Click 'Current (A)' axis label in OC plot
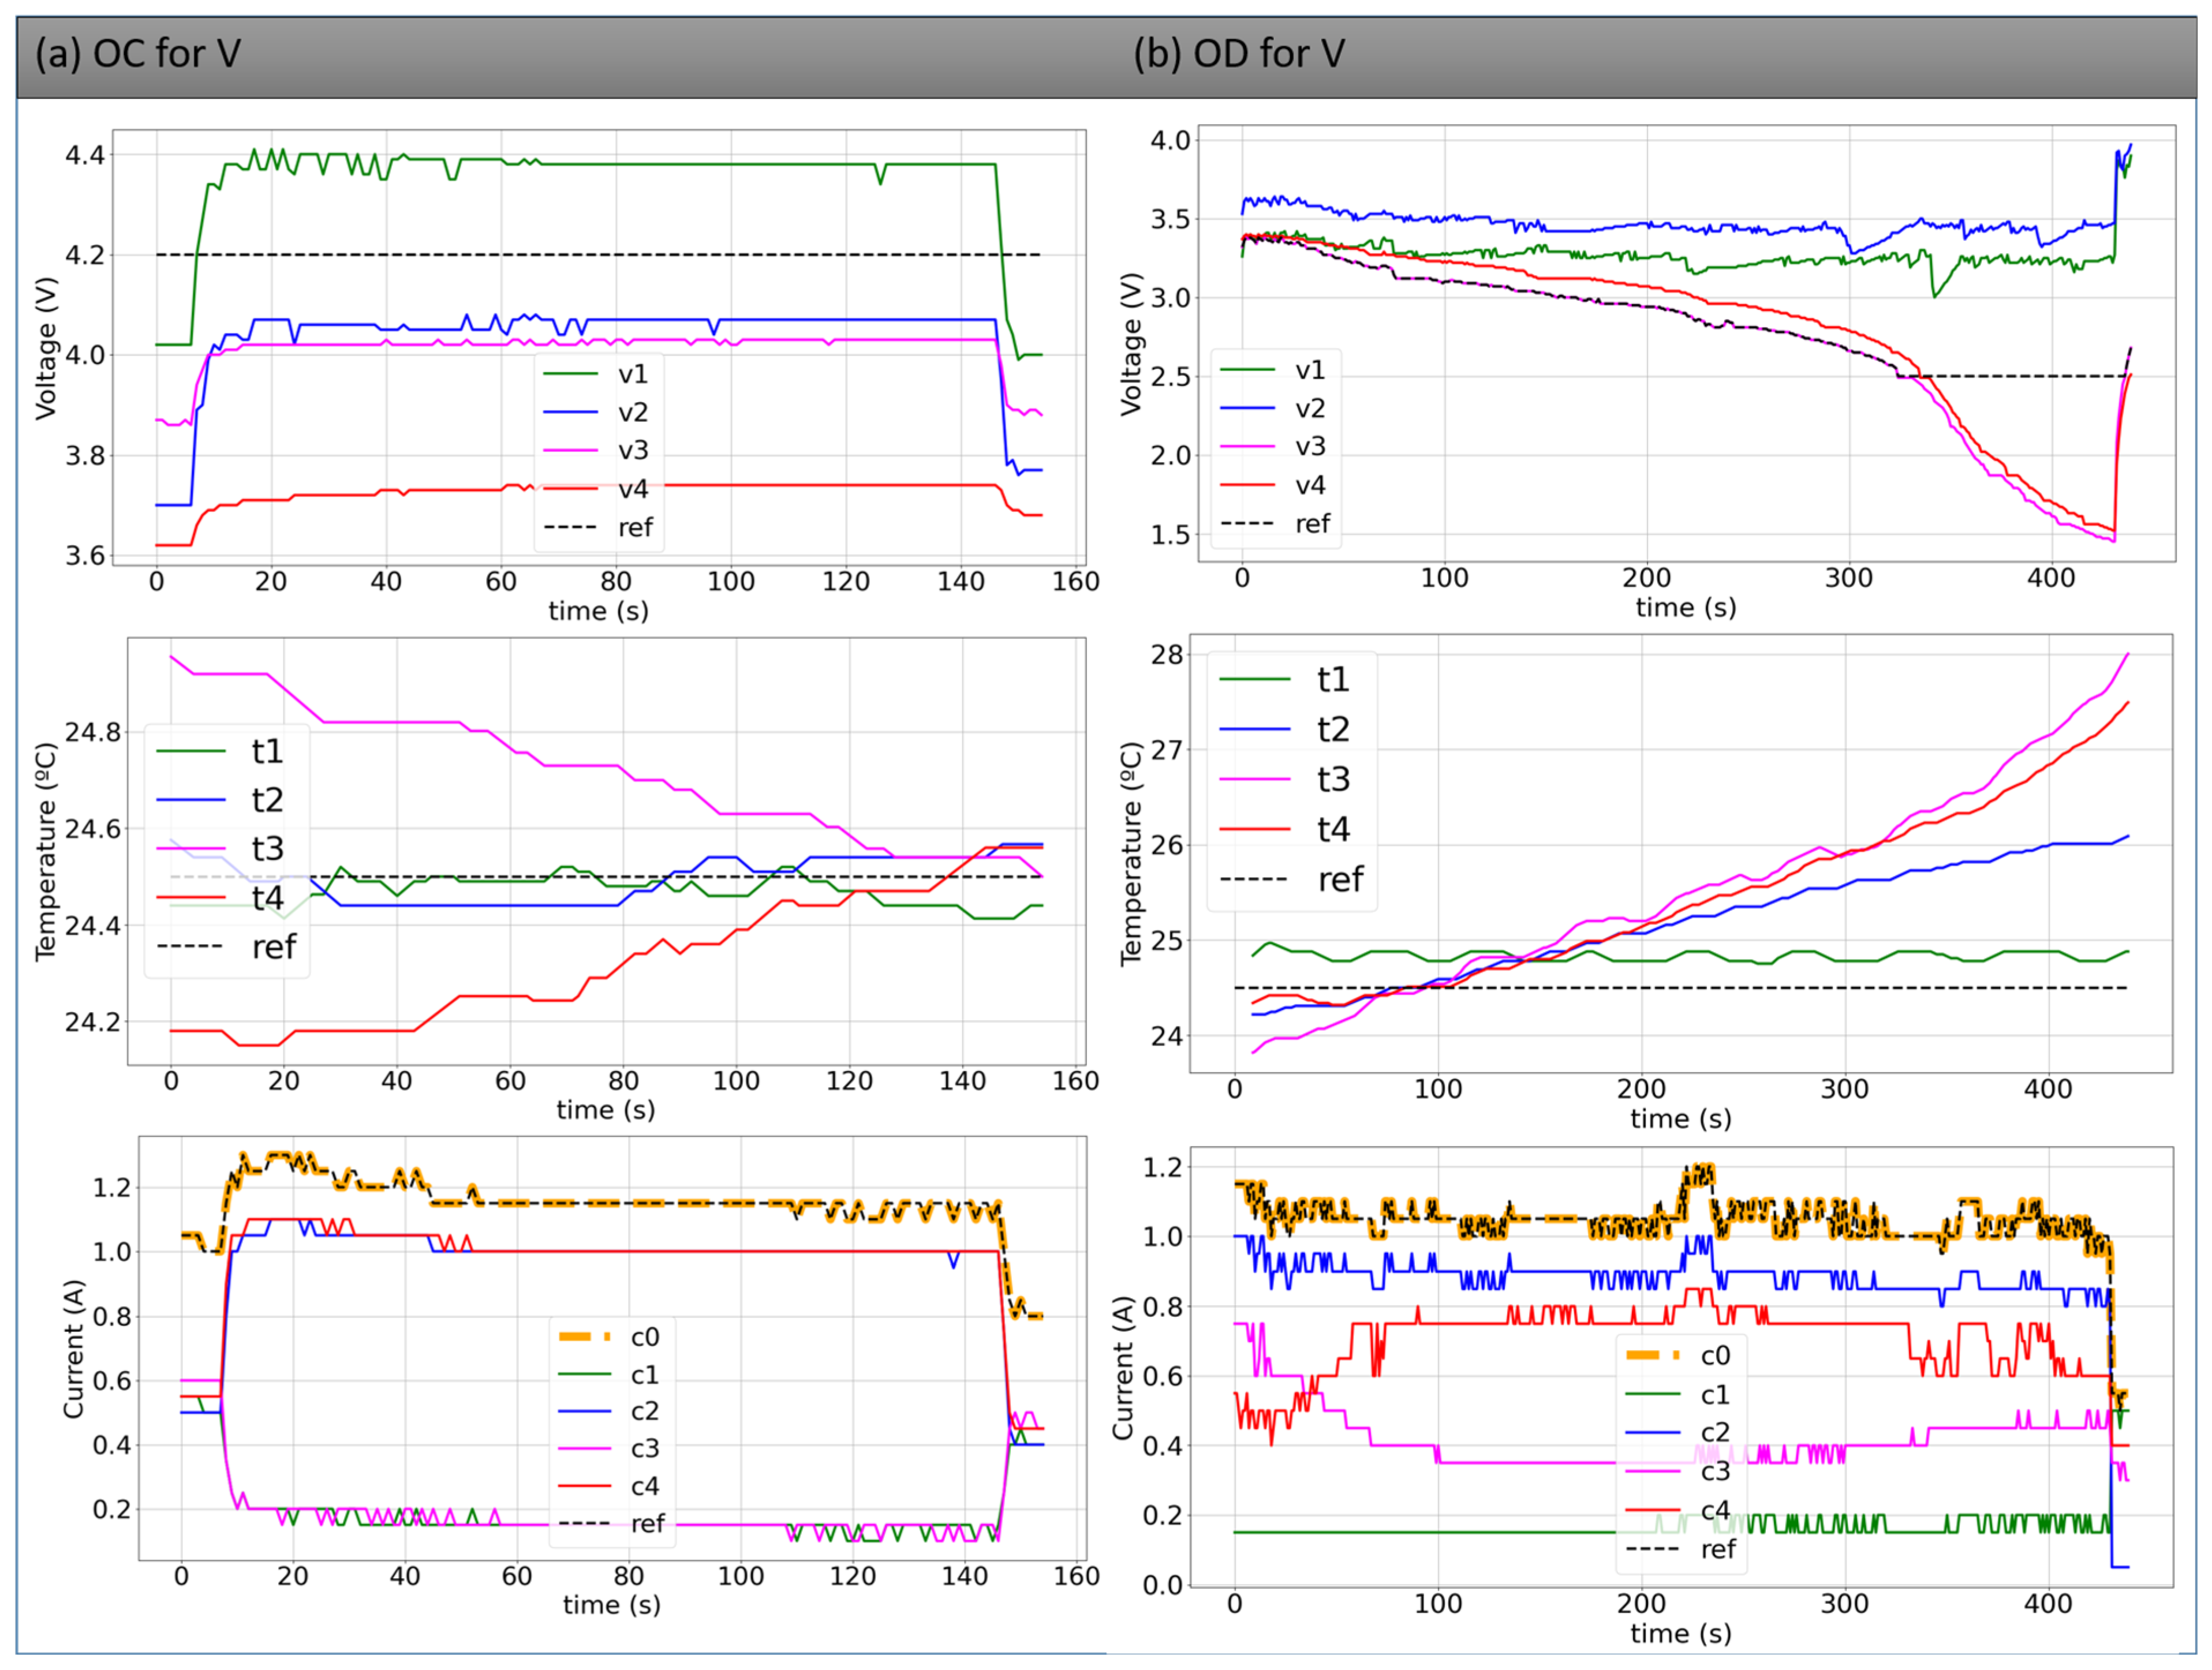Image resolution: width=2212 pixels, height=1670 pixels. [x=73, y=1349]
